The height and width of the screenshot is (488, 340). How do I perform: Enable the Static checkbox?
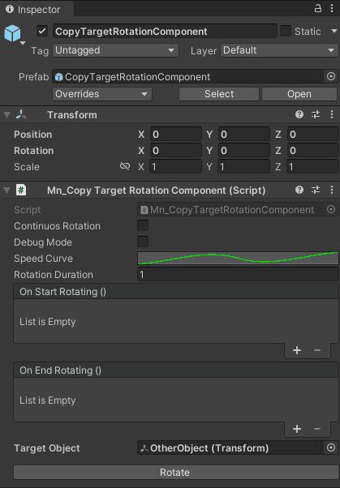point(286,31)
